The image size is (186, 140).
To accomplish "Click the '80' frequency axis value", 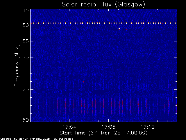I will tap(26, 120).
